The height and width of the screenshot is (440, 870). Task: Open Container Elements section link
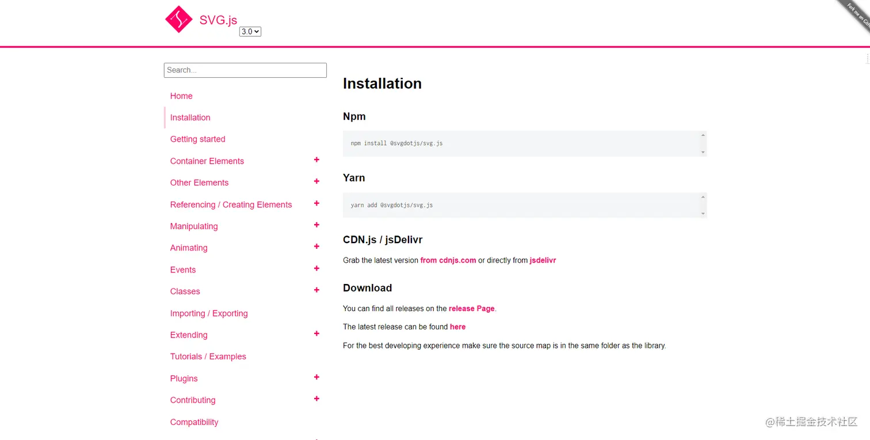(207, 161)
